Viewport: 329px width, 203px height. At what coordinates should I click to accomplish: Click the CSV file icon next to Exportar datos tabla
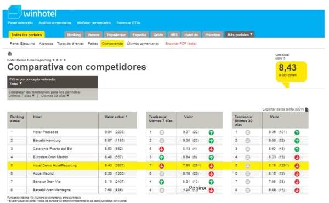click(x=307, y=109)
